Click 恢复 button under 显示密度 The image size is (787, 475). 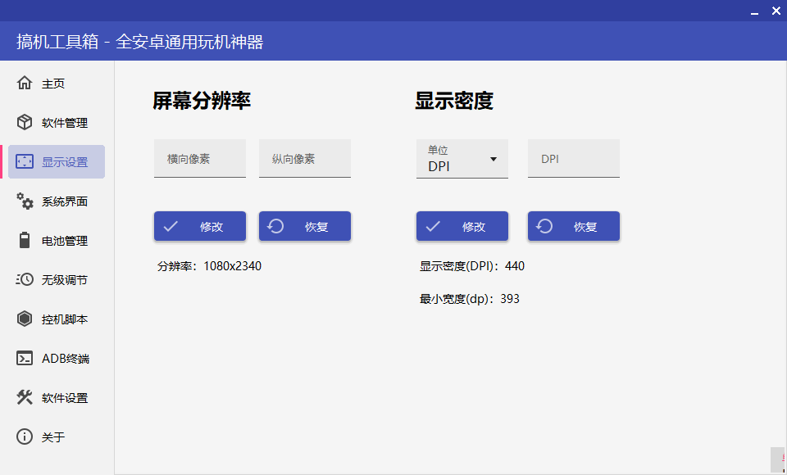click(574, 226)
